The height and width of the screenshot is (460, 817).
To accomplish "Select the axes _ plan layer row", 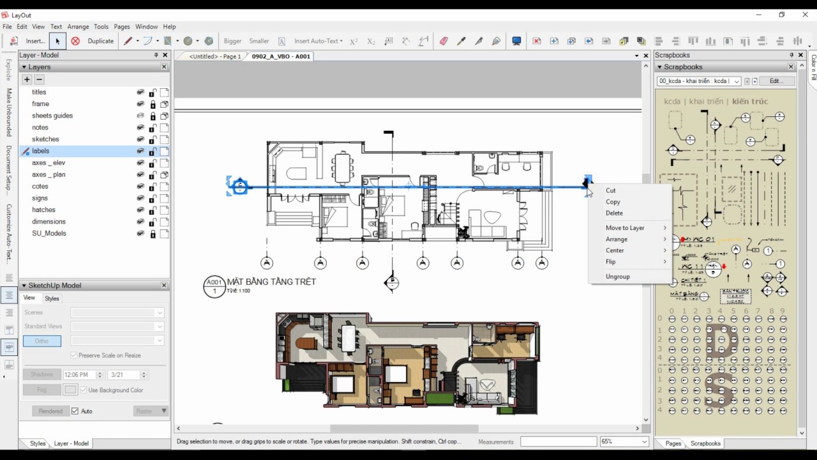I will pos(94,174).
